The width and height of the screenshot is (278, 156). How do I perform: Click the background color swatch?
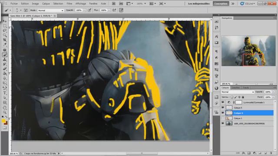pos(6,123)
